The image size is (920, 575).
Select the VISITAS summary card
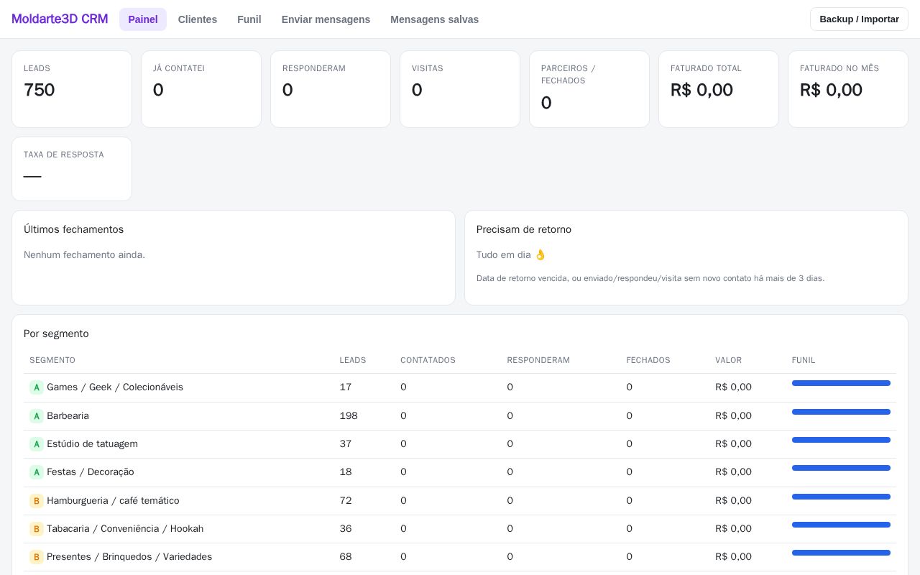[460, 89]
